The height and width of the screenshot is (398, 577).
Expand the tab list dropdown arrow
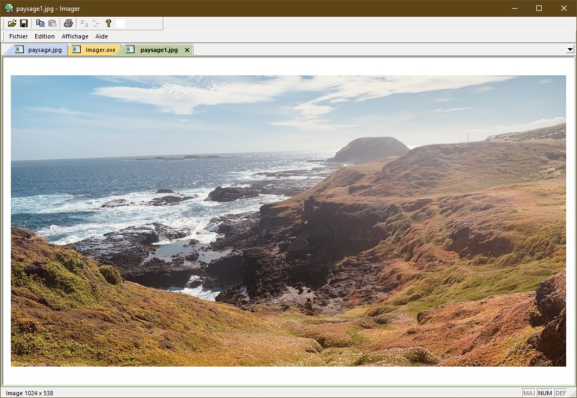click(x=570, y=49)
